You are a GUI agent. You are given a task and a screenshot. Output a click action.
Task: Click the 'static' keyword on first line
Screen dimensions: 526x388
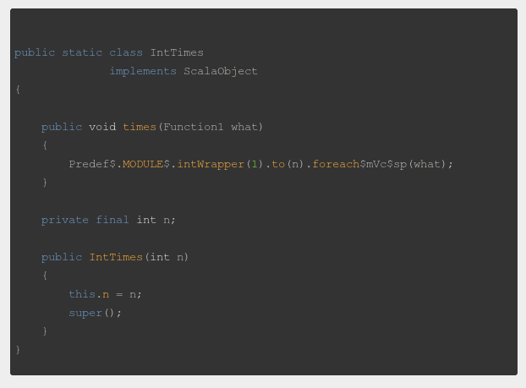(x=82, y=52)
